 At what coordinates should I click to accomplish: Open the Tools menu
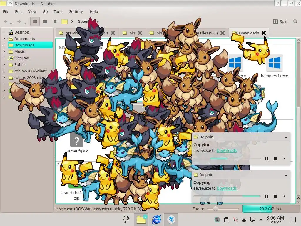pyautogui.click(x=58, y=11)
